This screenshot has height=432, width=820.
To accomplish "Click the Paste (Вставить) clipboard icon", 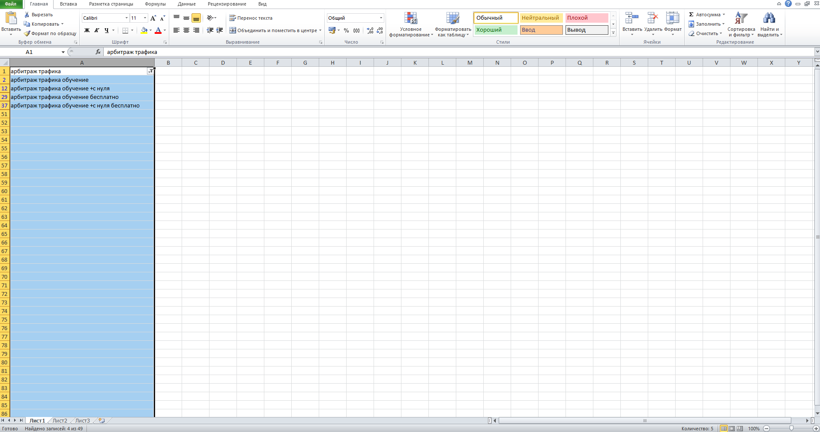I will coord(11,18).
